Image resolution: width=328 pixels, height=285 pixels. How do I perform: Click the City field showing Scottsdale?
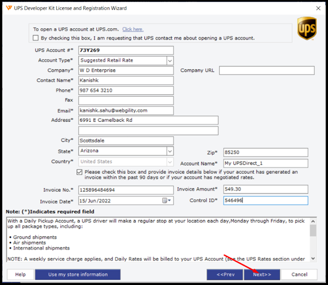point(126,140)
